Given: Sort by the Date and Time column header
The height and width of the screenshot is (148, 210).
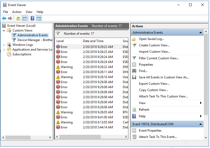Looking at the screenshot, I should pyautogui.click(x=101, y=41).
